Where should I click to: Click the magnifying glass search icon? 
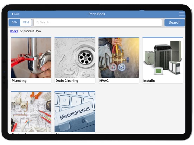point(38,22)
